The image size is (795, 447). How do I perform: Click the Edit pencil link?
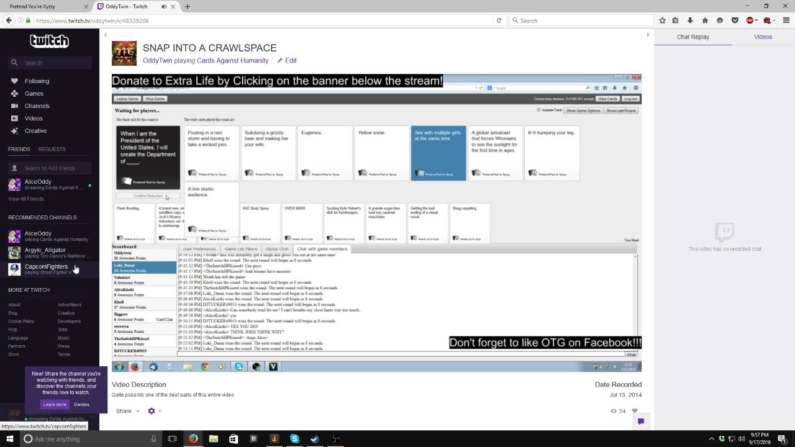[287, 61]
